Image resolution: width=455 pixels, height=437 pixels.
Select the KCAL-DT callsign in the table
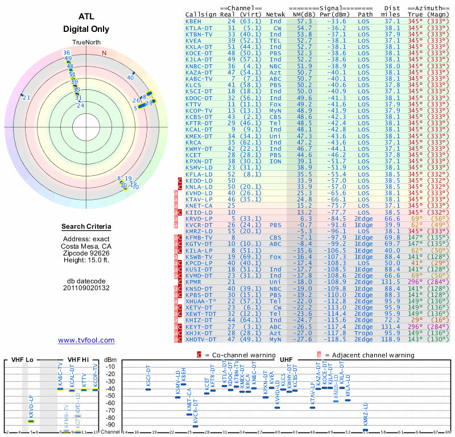tap(199, 130)
